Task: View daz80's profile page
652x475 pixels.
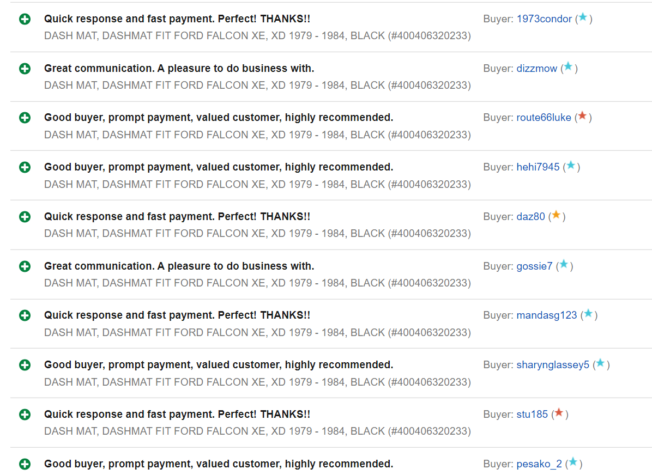Action: click(x=530, y=216)
